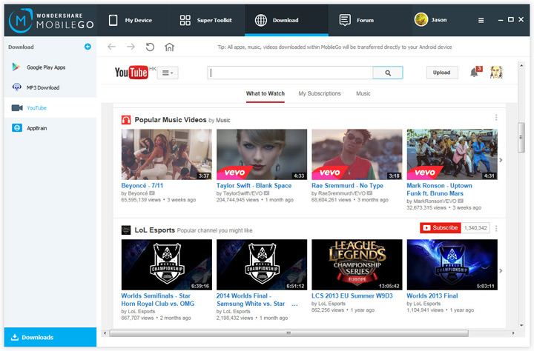
Task: Open the TaylorSwiftVEVO channel link
Action: pos(243,193)
